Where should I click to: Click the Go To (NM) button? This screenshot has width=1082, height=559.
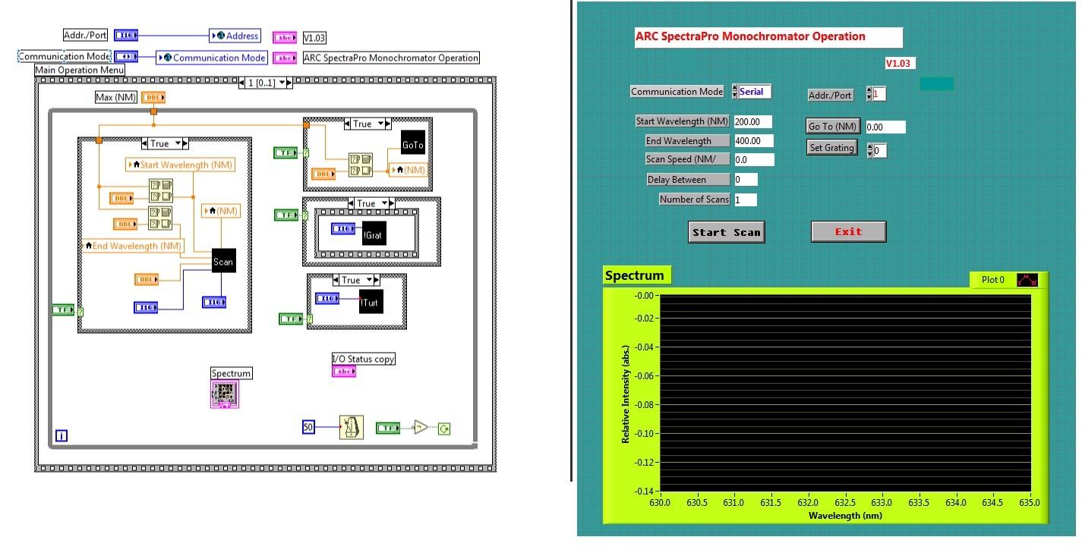pos(833,127)
